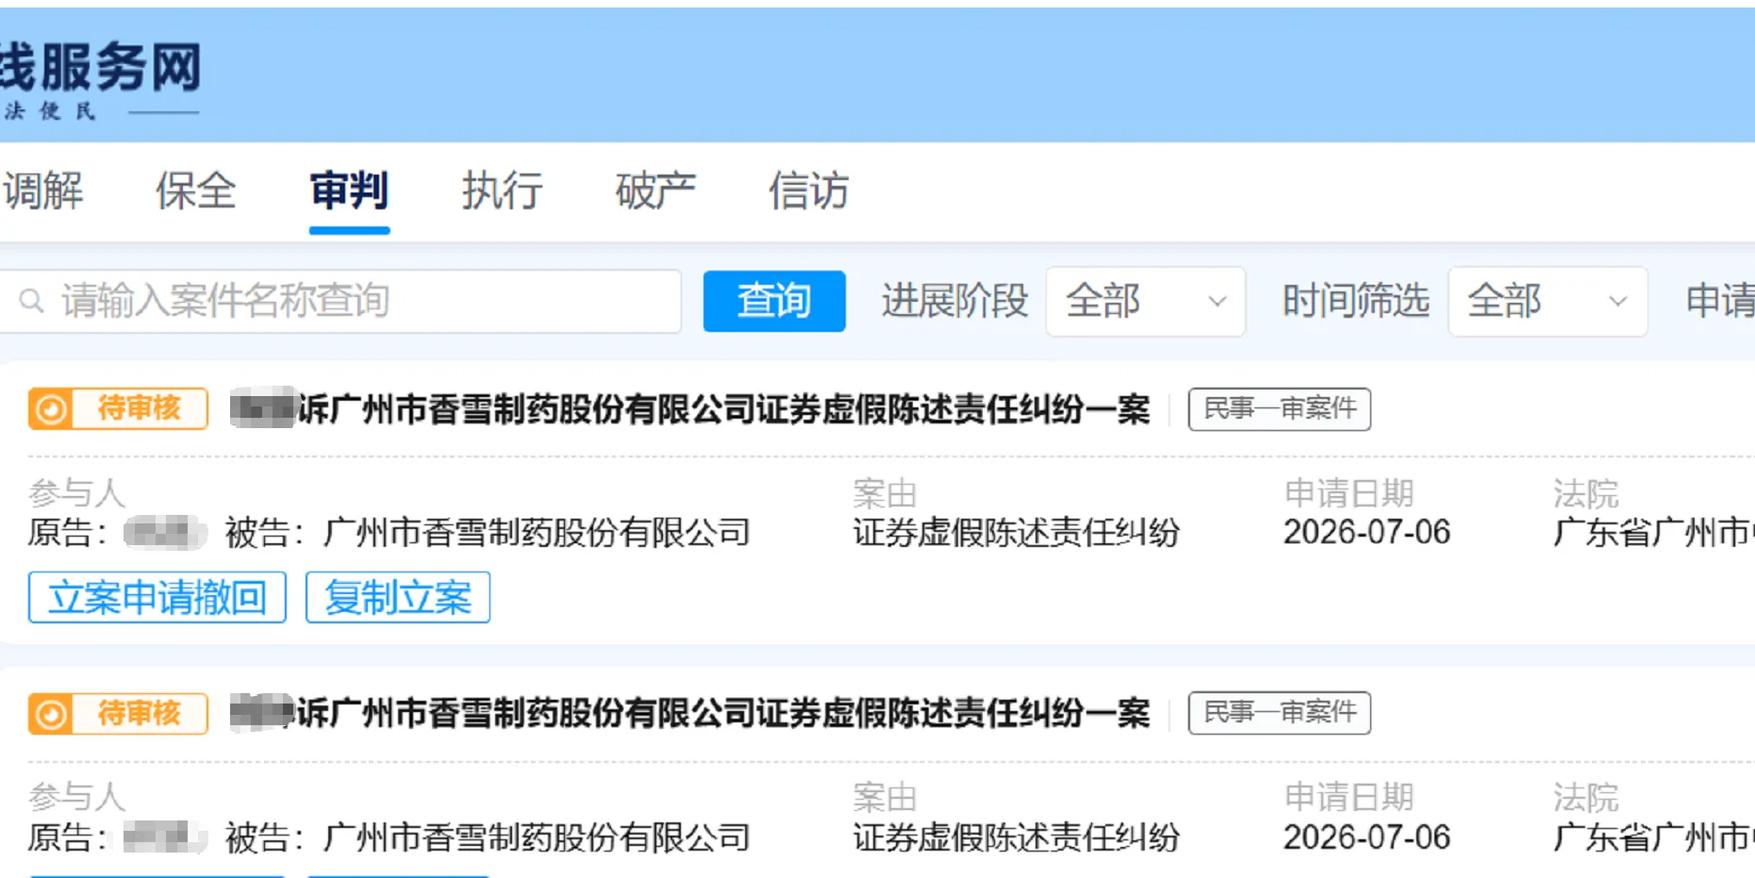Viewport: 1755px width, 878px height.
Task: Open the second case title link
Action: (690, 713)
